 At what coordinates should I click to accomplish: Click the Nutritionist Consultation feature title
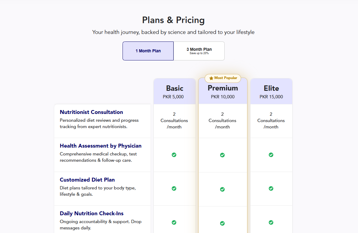click(91, 112)
